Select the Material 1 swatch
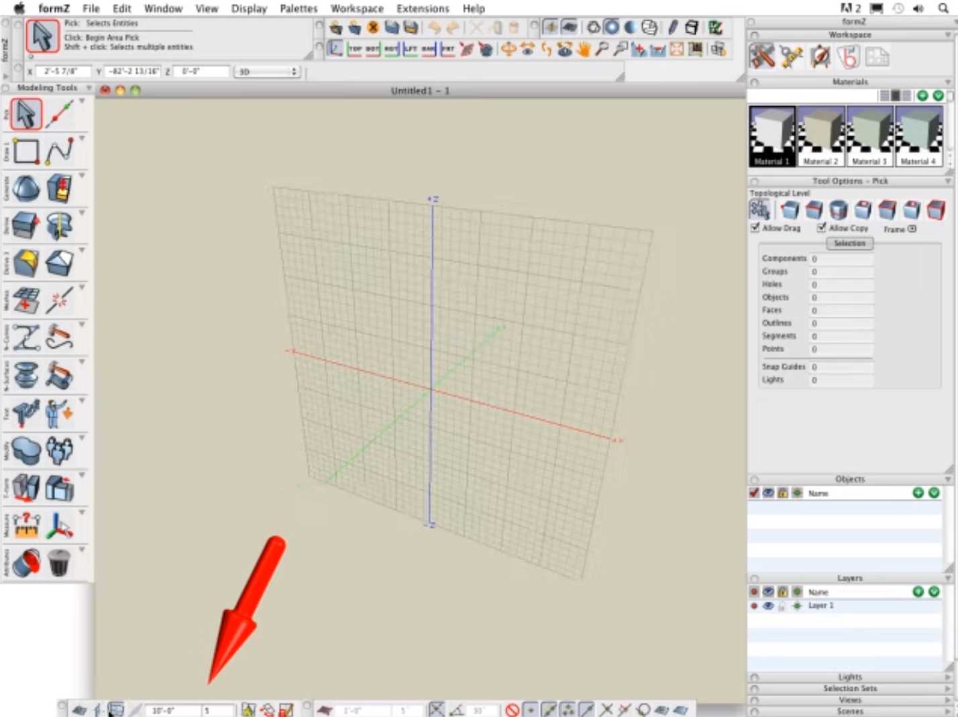The height and width of the screenshot is (717, 958). tap(772, 136)
